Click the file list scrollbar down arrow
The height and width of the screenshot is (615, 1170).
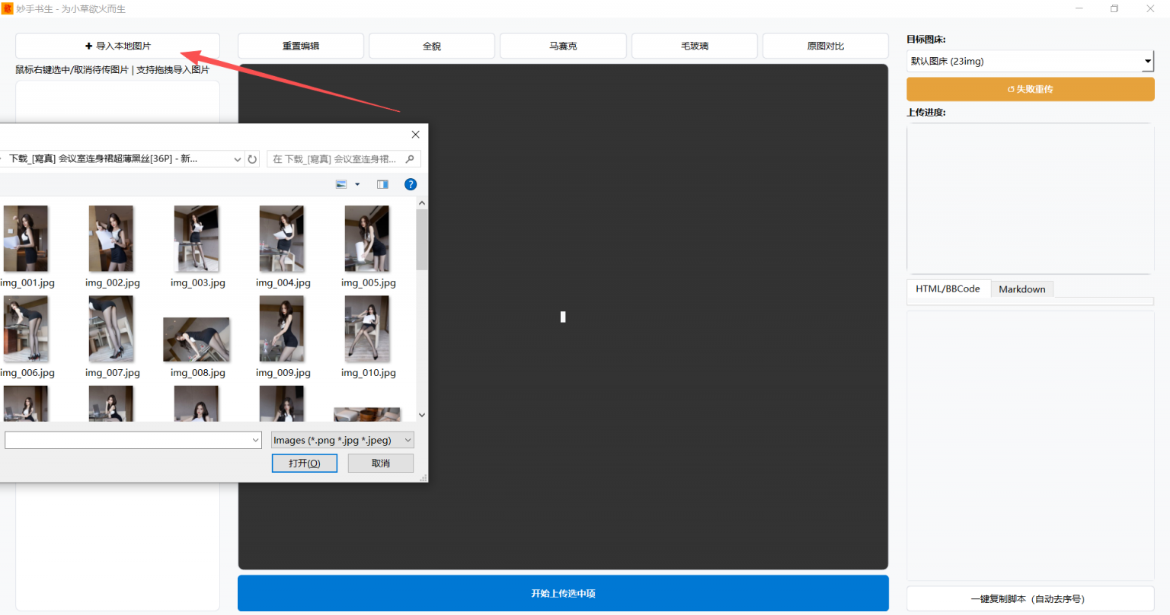pos(422,415)
